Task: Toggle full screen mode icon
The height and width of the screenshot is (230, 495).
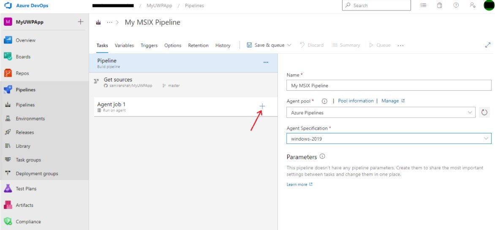Action: pyautogui.click(x=488, y=45)
